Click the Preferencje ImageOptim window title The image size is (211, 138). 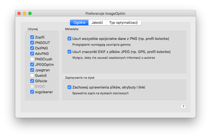pyautogui.click(x=105, y=13)
